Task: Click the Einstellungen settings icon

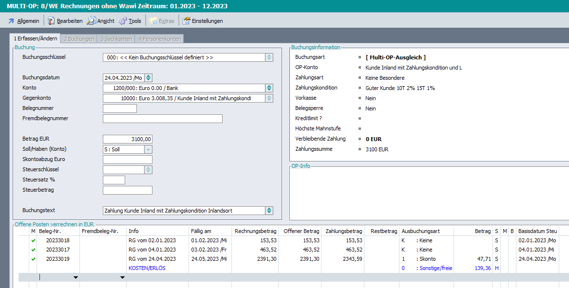Action: tap(186, 21)
